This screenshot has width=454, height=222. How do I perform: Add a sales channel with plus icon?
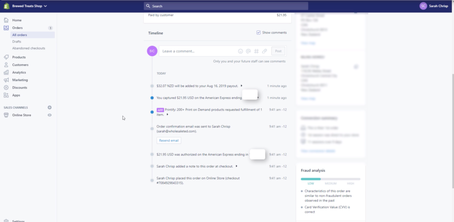50,107
